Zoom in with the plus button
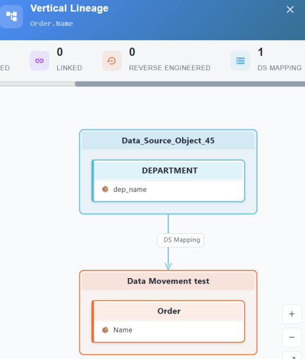 click(x=291, y=314)
